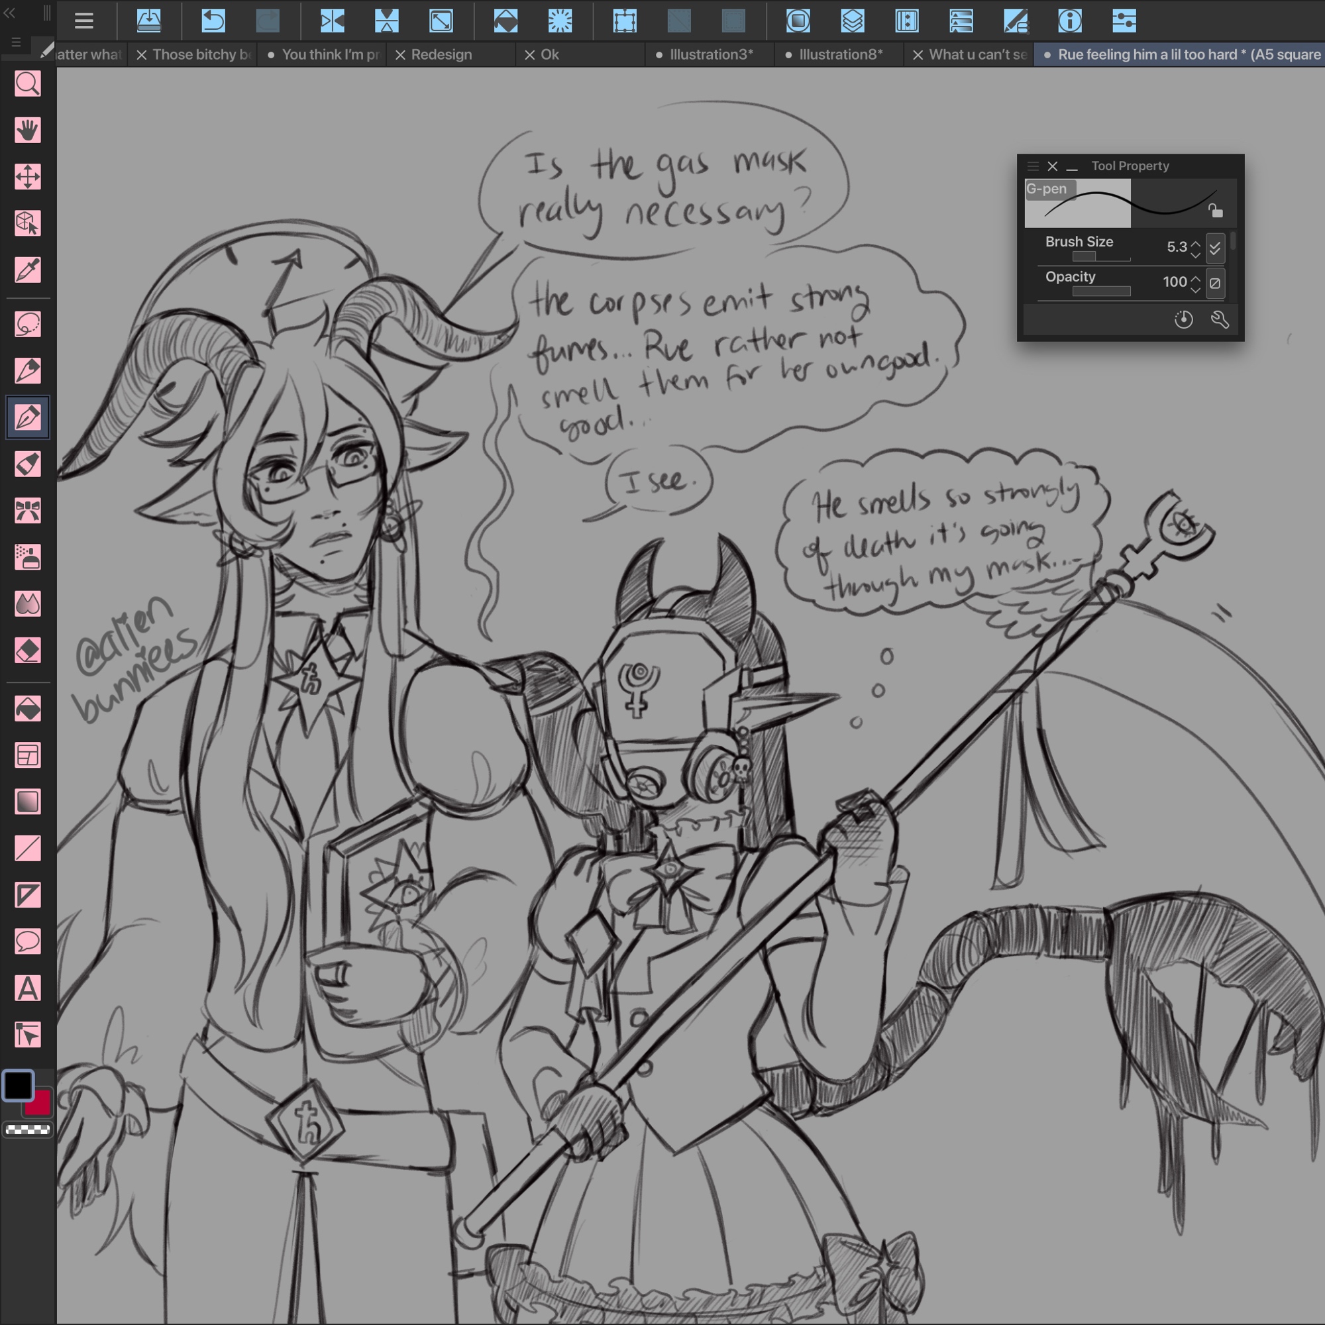
Task: Select the Text tool
Action: [x=27, y=988]
